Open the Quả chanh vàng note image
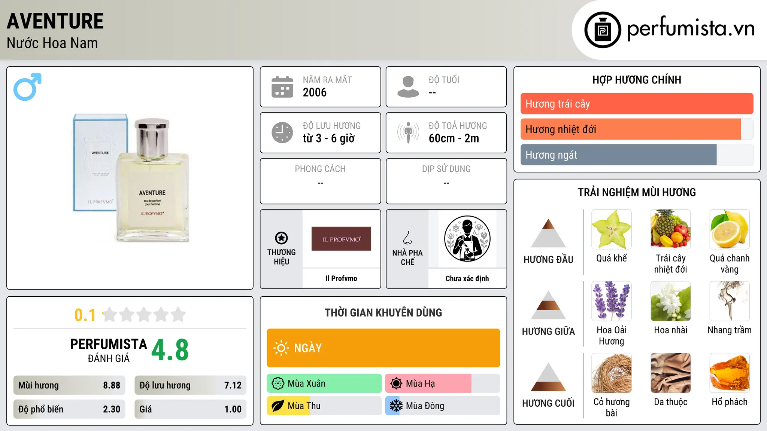The height and width of the screenshot is (431, 767). (730, 229)
